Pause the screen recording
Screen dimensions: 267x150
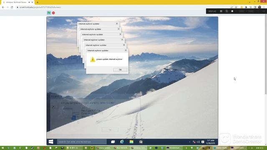221,11
